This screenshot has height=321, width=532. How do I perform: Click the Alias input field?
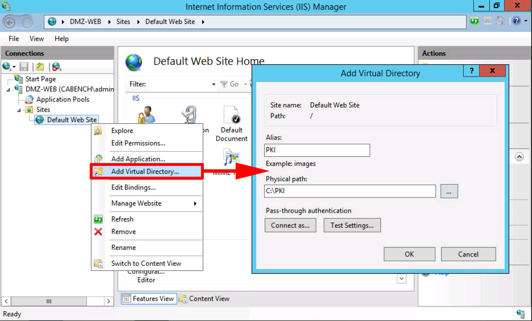coord(317,150)
